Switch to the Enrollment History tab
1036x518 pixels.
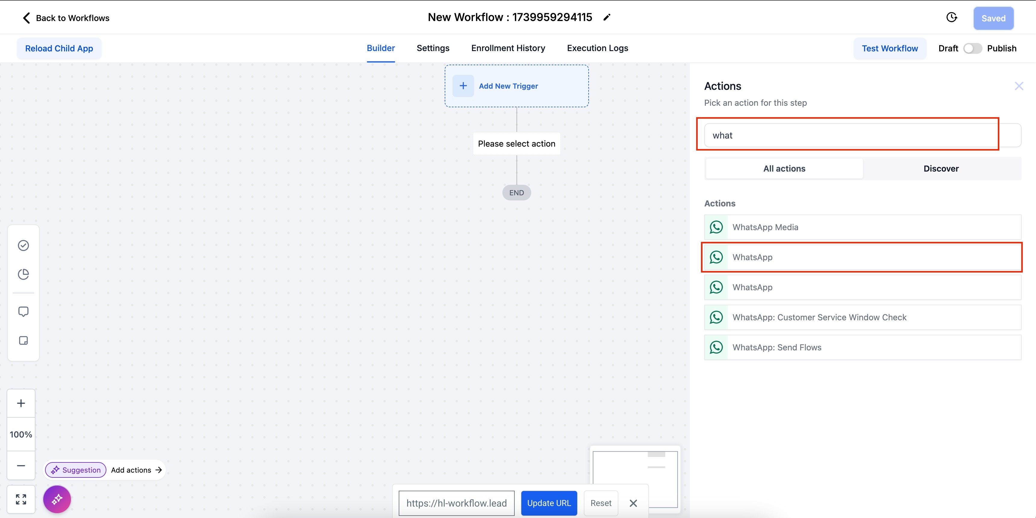[x=508, y=48]
